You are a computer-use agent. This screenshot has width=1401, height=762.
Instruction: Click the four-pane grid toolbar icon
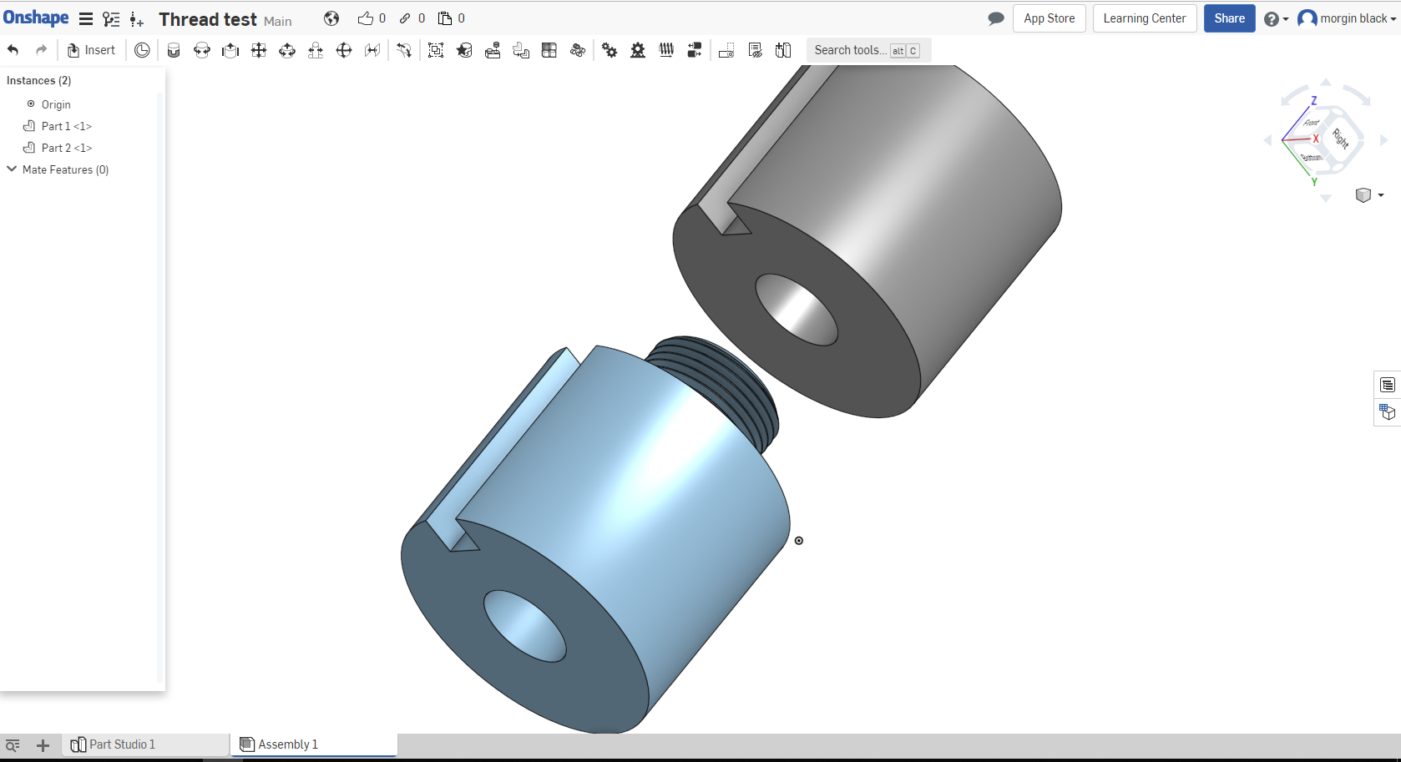549,50
